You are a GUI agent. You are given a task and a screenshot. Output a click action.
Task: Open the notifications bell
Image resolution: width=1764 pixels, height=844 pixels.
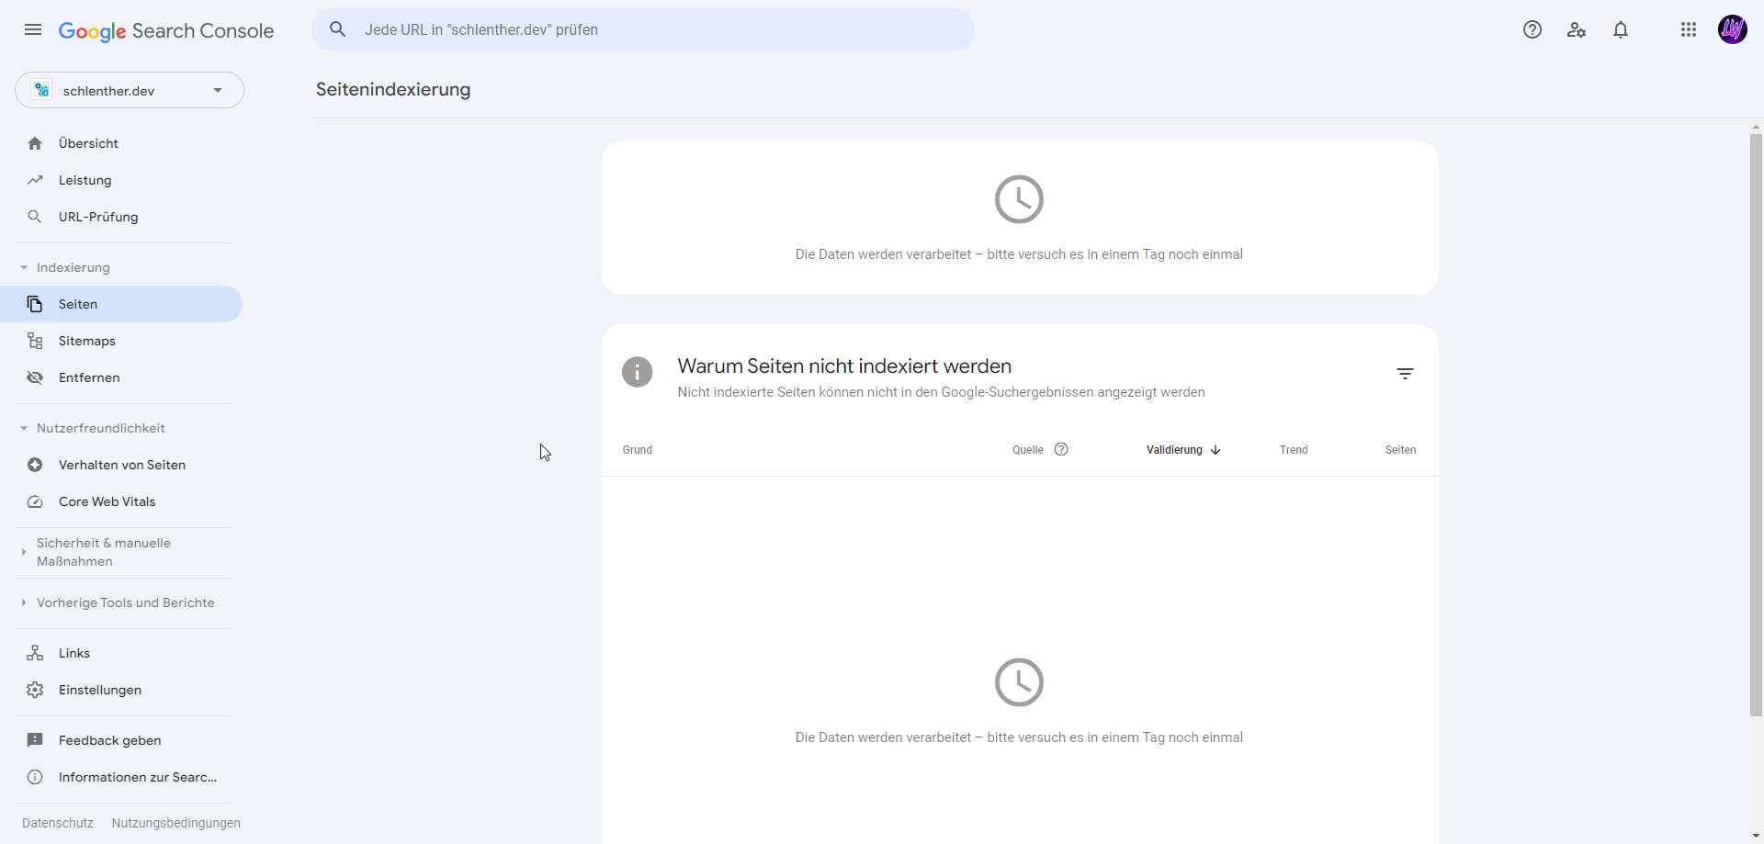click(x=1621, y=29)
